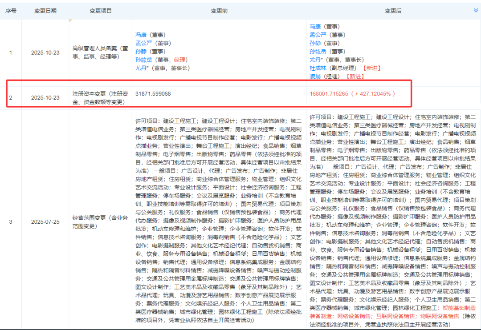This screenshot has height=330, width=481.
Task: Open 冯康 link in 变更前 column
Action: 141,34
